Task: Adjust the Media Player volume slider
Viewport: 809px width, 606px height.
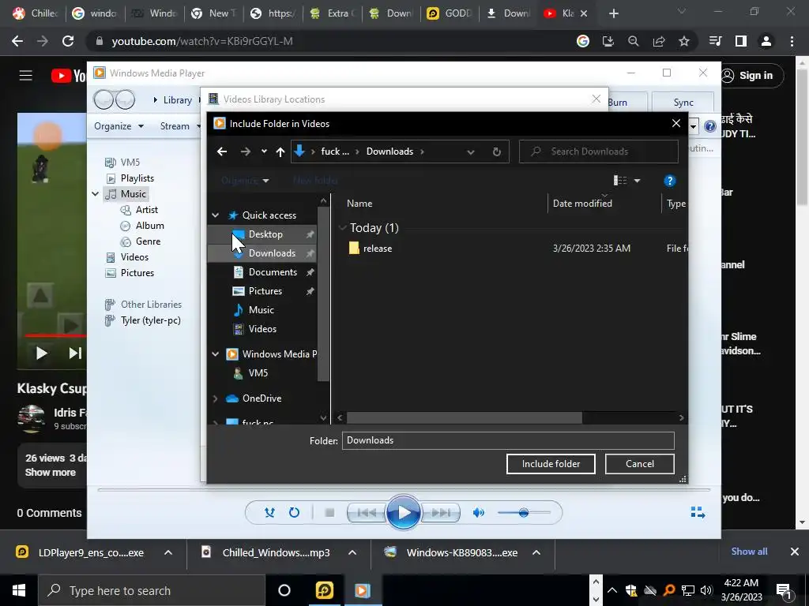Action: click(x=523, y=513)
